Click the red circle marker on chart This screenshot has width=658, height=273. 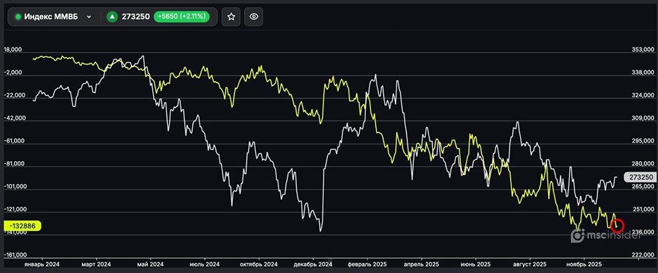coord(617,226)
